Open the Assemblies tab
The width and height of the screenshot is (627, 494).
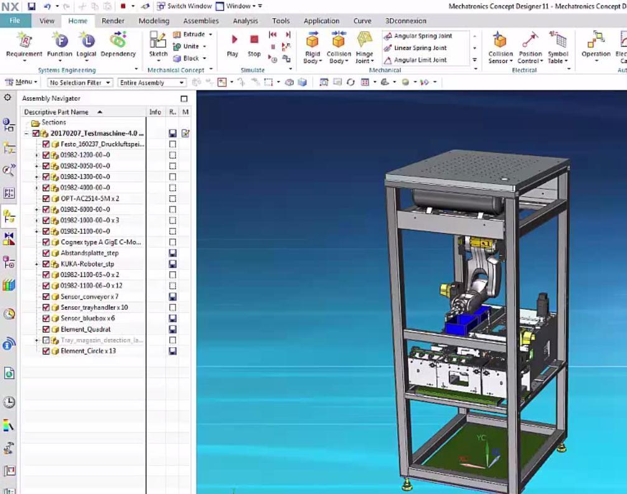coord(200,21)
